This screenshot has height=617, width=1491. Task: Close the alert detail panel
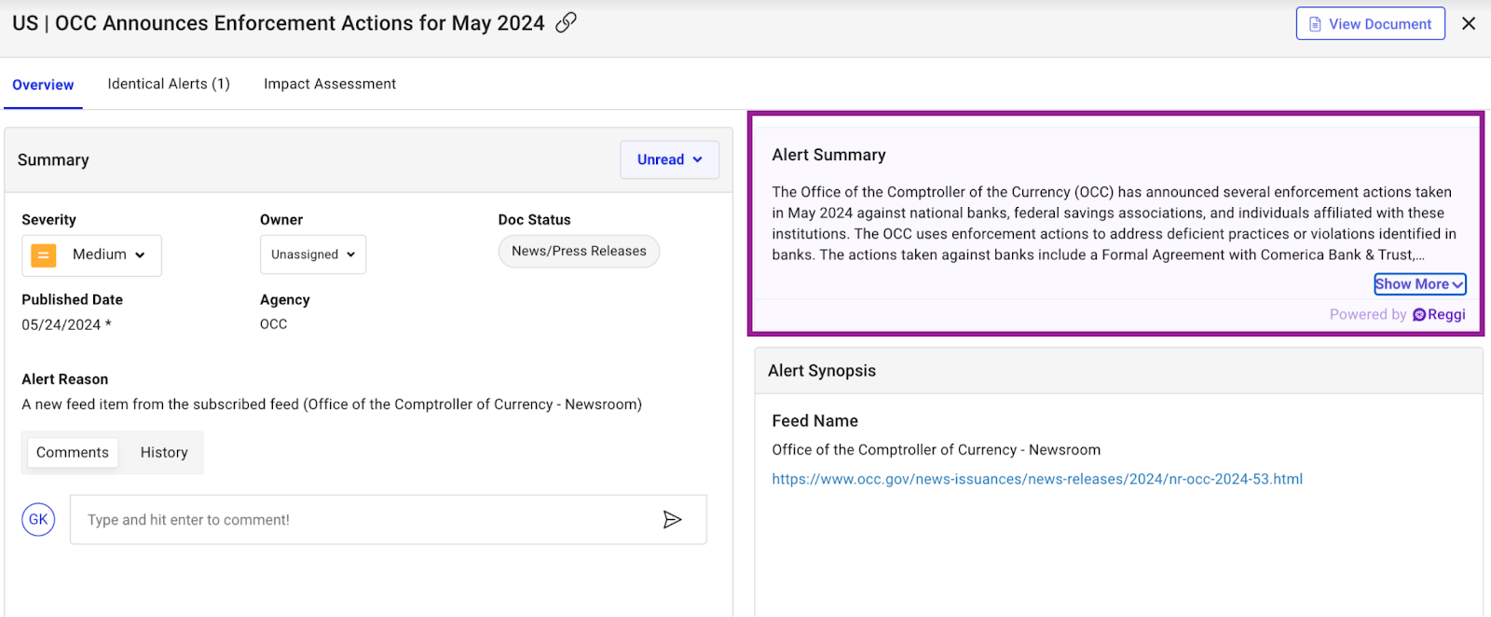pyautogui.click(x=1469, y=24)
